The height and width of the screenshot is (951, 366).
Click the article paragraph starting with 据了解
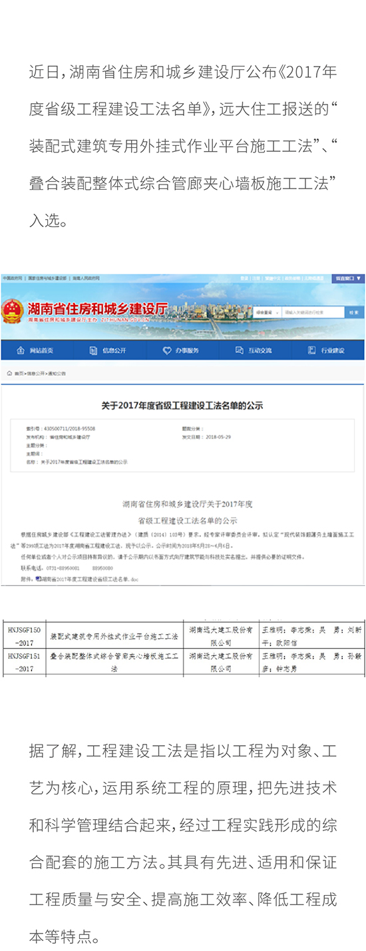pyautogui.click(x=183, y=844)
